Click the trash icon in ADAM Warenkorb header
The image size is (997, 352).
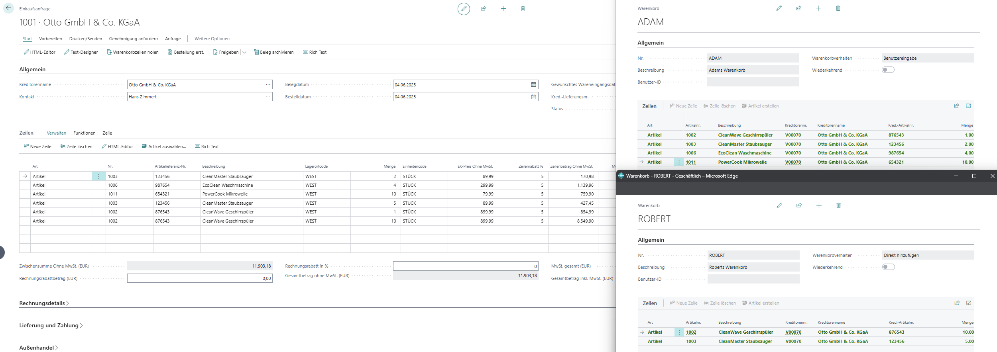(x=838, y=8)
